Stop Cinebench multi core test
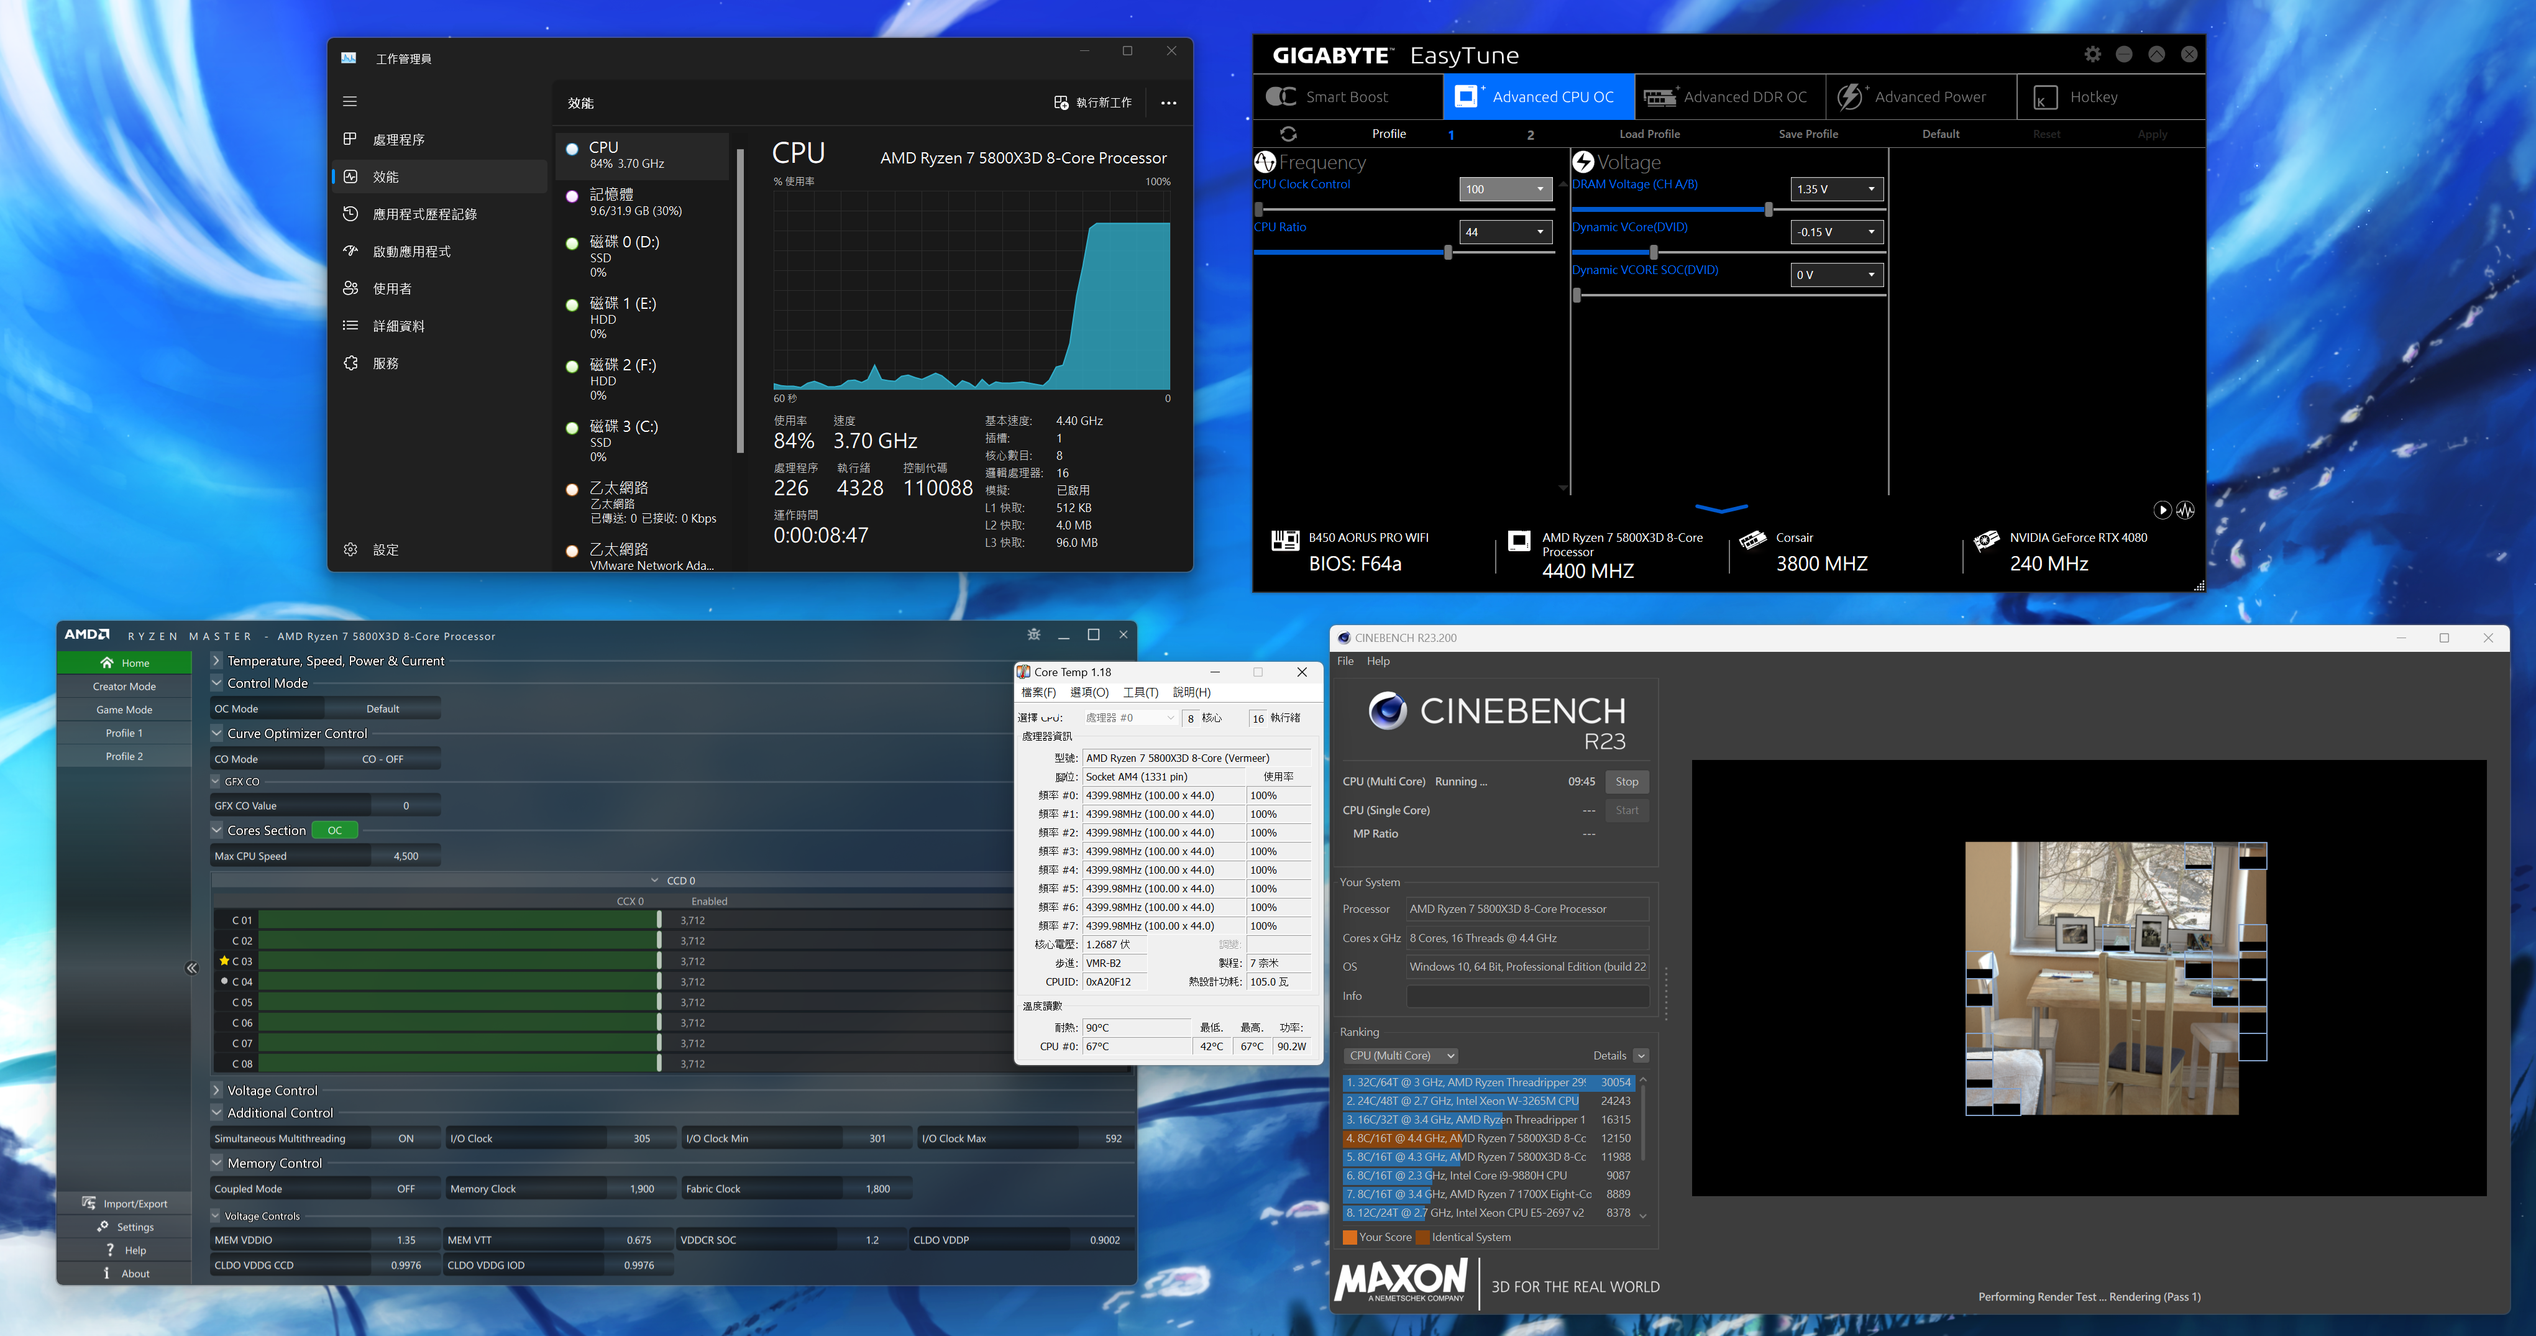2536x1336 pixels. tap(1626, 782)
